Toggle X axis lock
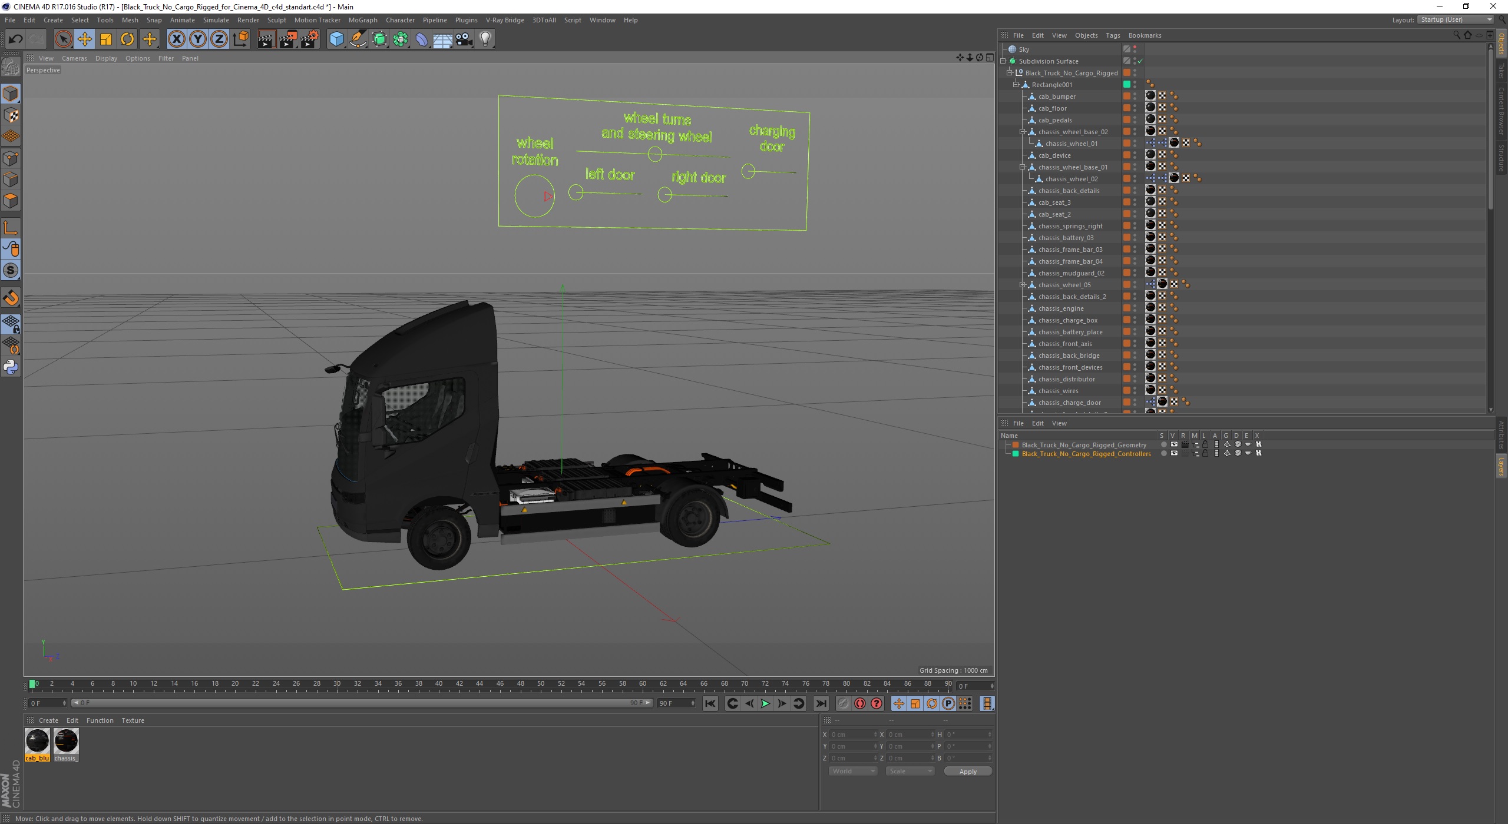Screen dimensions: 1508x824 click(176, 39)
